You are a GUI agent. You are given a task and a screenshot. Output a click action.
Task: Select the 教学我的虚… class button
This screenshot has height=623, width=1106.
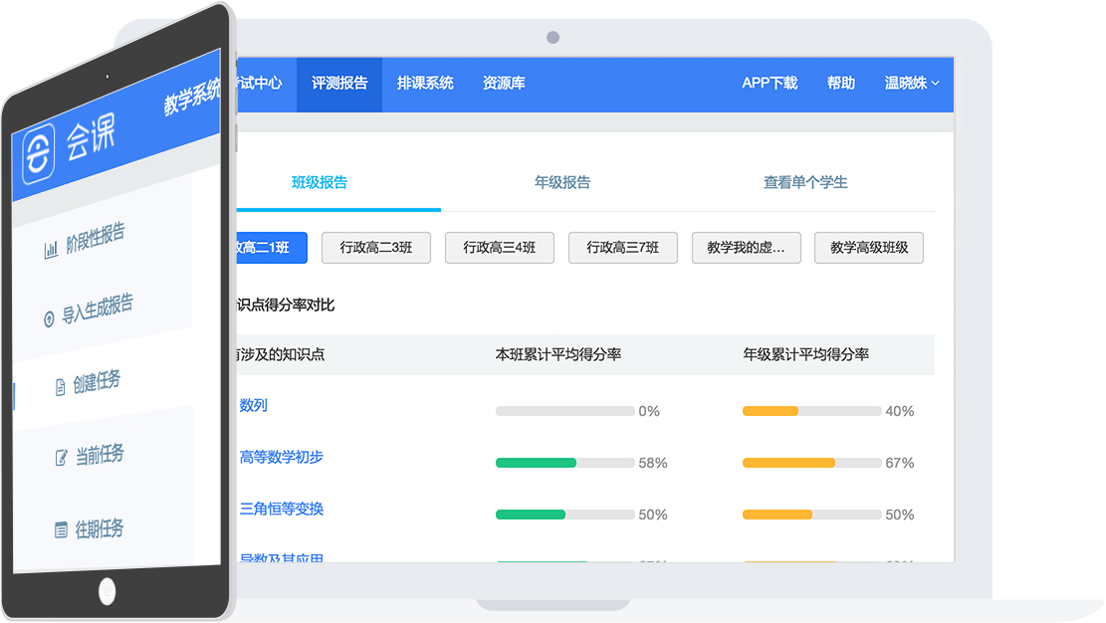pyautogui.click(x=747, y=248)
